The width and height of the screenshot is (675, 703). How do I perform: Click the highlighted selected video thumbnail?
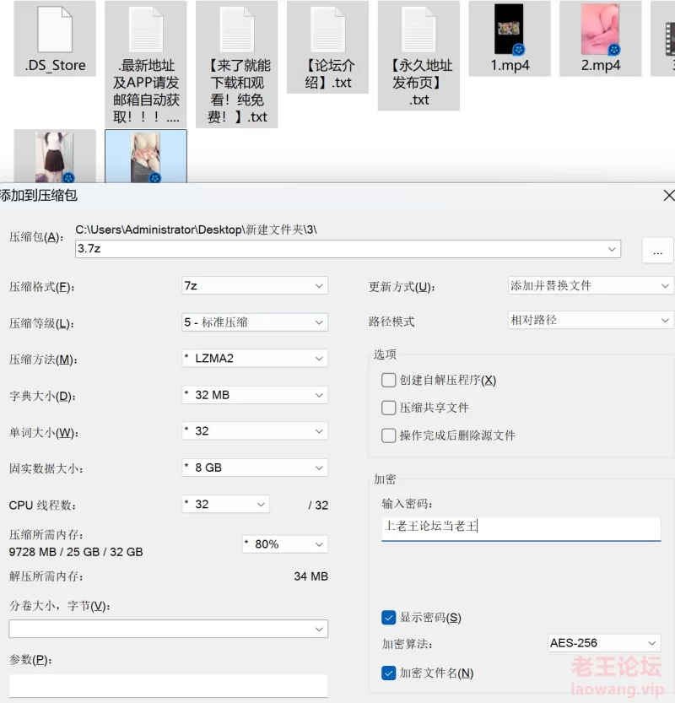[146, 157]
